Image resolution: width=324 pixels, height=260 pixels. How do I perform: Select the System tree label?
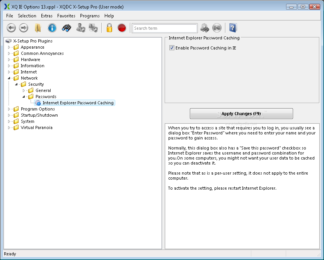[x=27, y=121]
